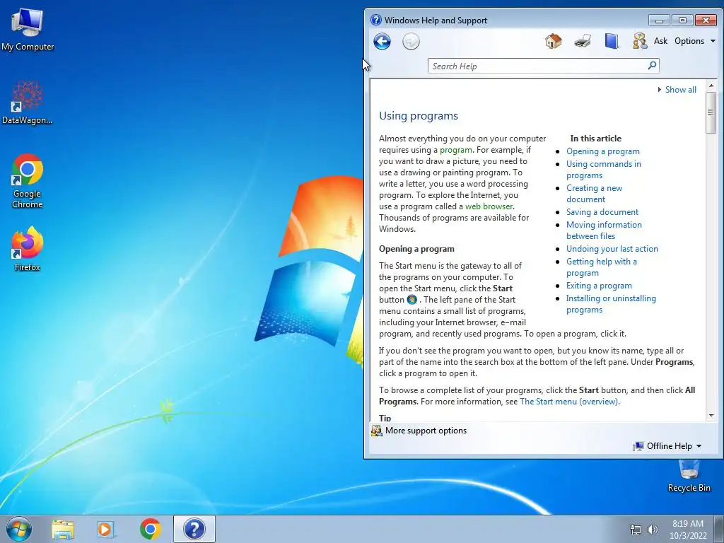Select Firefox desktop shortcut
The width and height of the screenshot is (724, 543).
tap(28, 249)
